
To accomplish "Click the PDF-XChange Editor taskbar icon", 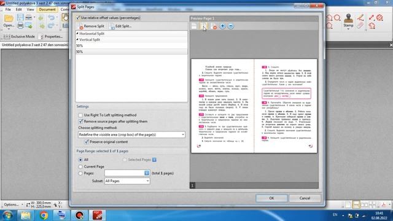I will (97, 215).
